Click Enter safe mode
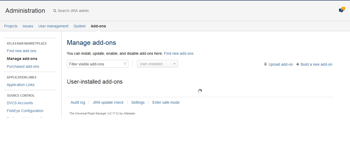Image resolution: width=350 pixels, height=148 pixels. click(x=166, y=102)
